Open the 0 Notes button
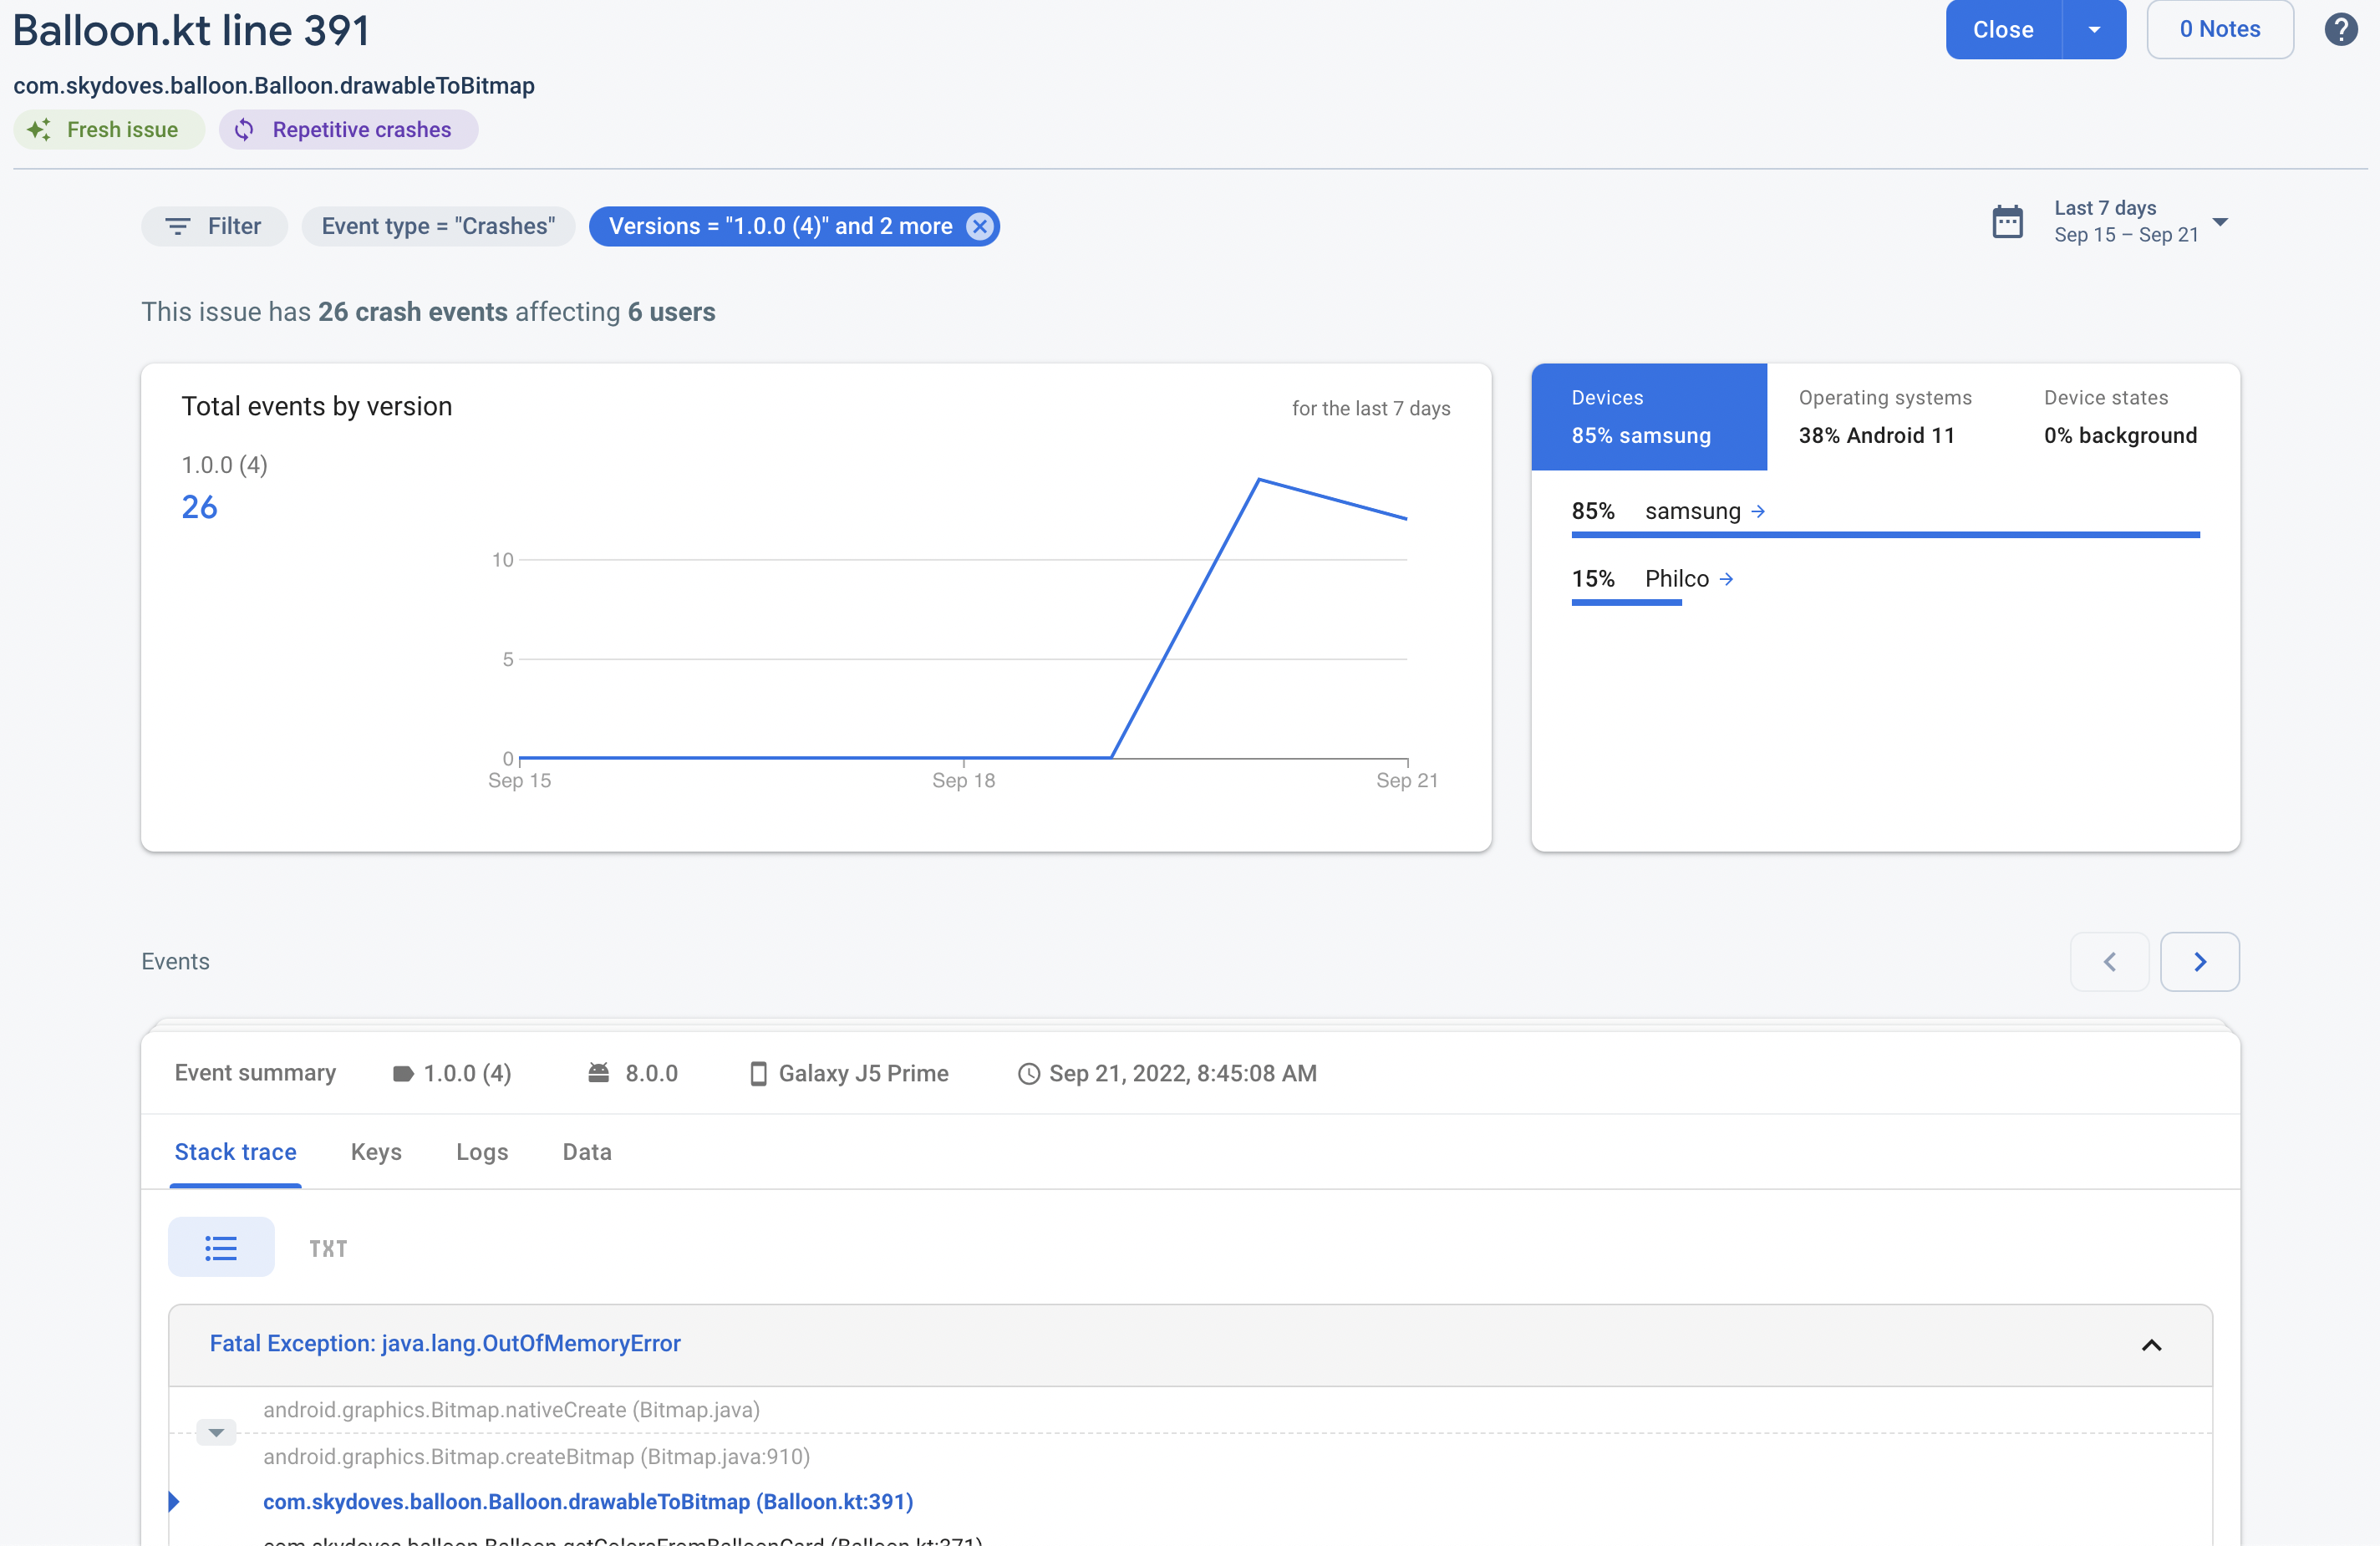The height and width of the screenshot is (1546, 2380). (x=2219, y=30)
